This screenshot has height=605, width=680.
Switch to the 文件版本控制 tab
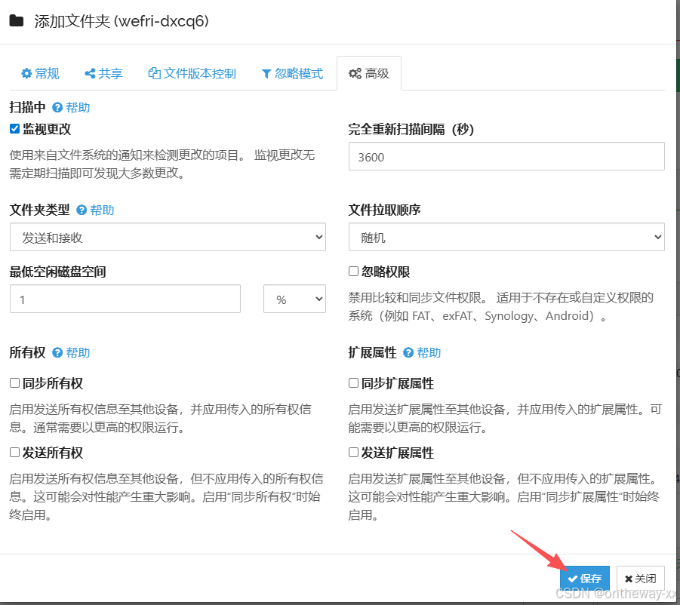pyautogui.click(x=192, y=73)
